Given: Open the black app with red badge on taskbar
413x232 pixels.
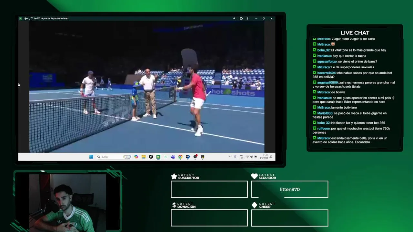Looking at the screenshot, I should (x=195, y=157).
